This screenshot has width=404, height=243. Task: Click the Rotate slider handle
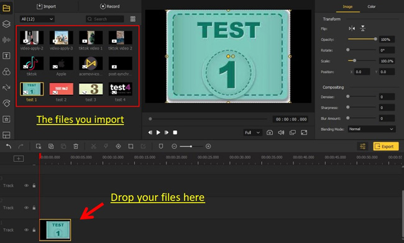point(348,50)
